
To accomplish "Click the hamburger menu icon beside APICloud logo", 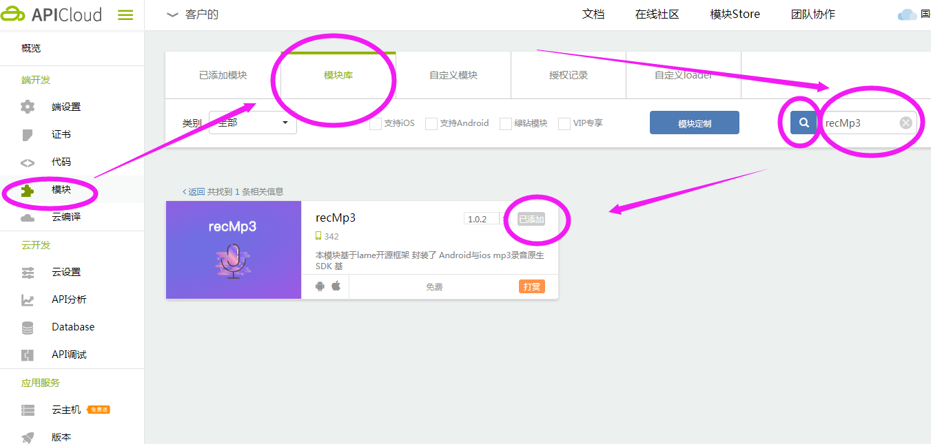I will coord(125,14).
